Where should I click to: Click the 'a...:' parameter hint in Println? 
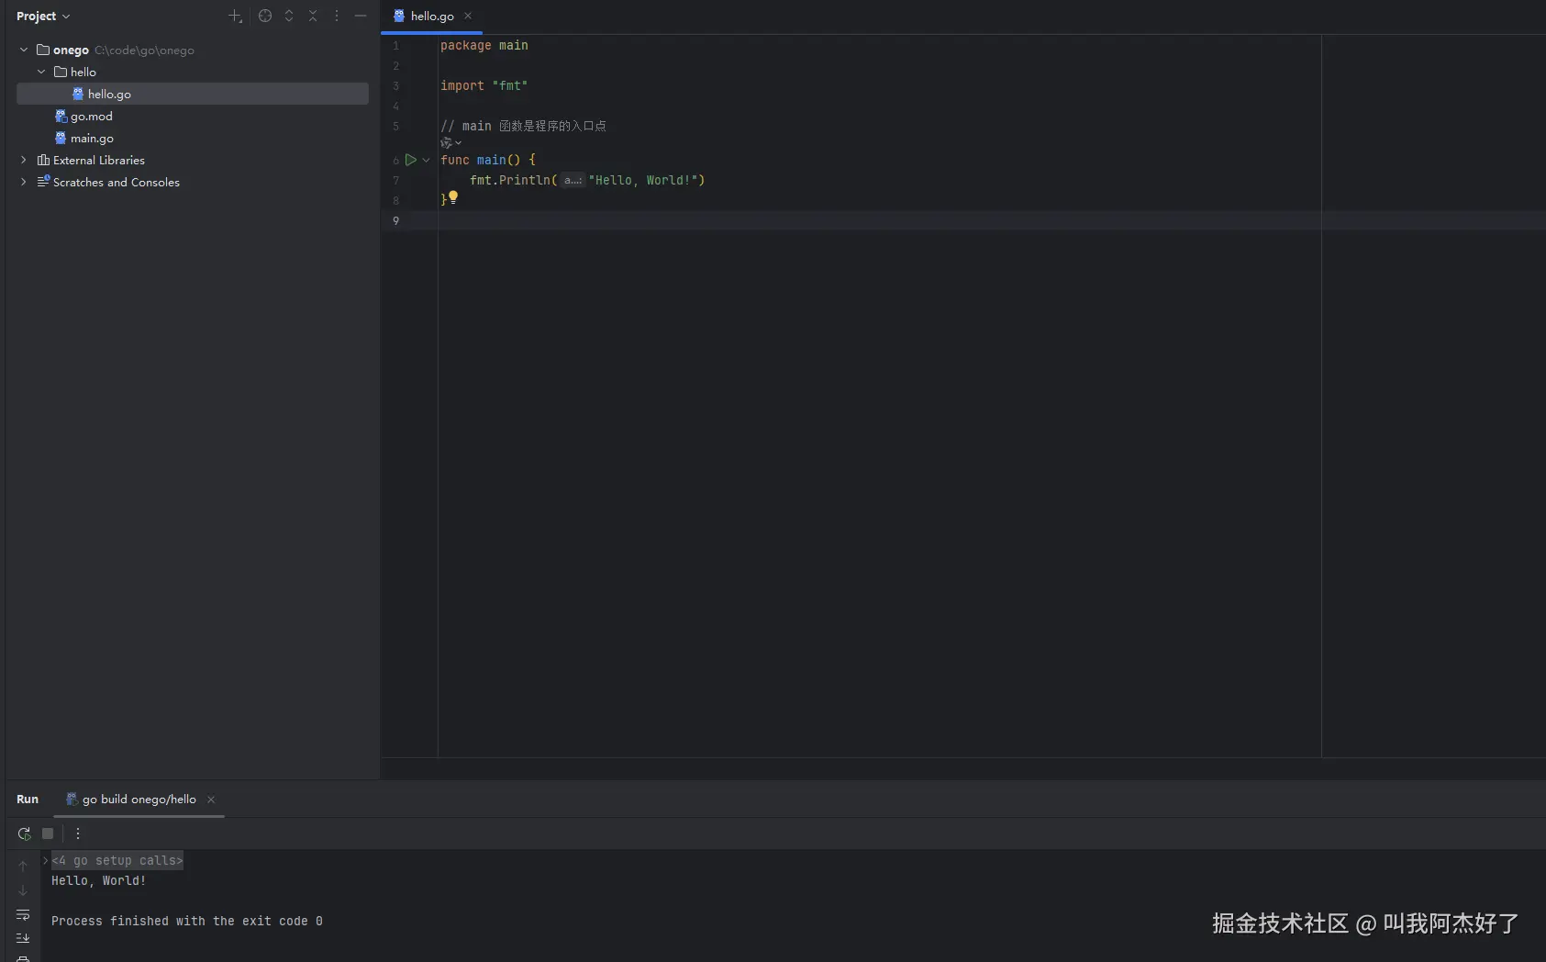[x=573, y=180]
